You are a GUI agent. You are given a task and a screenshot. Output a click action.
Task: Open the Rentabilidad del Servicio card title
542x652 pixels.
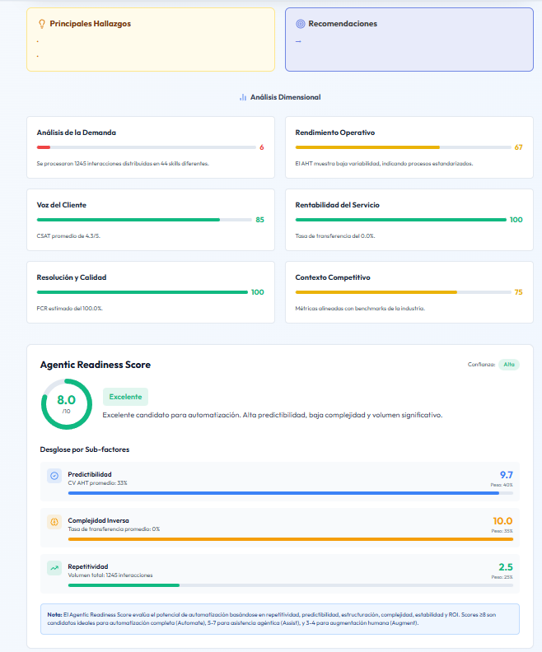pos(338,205)
